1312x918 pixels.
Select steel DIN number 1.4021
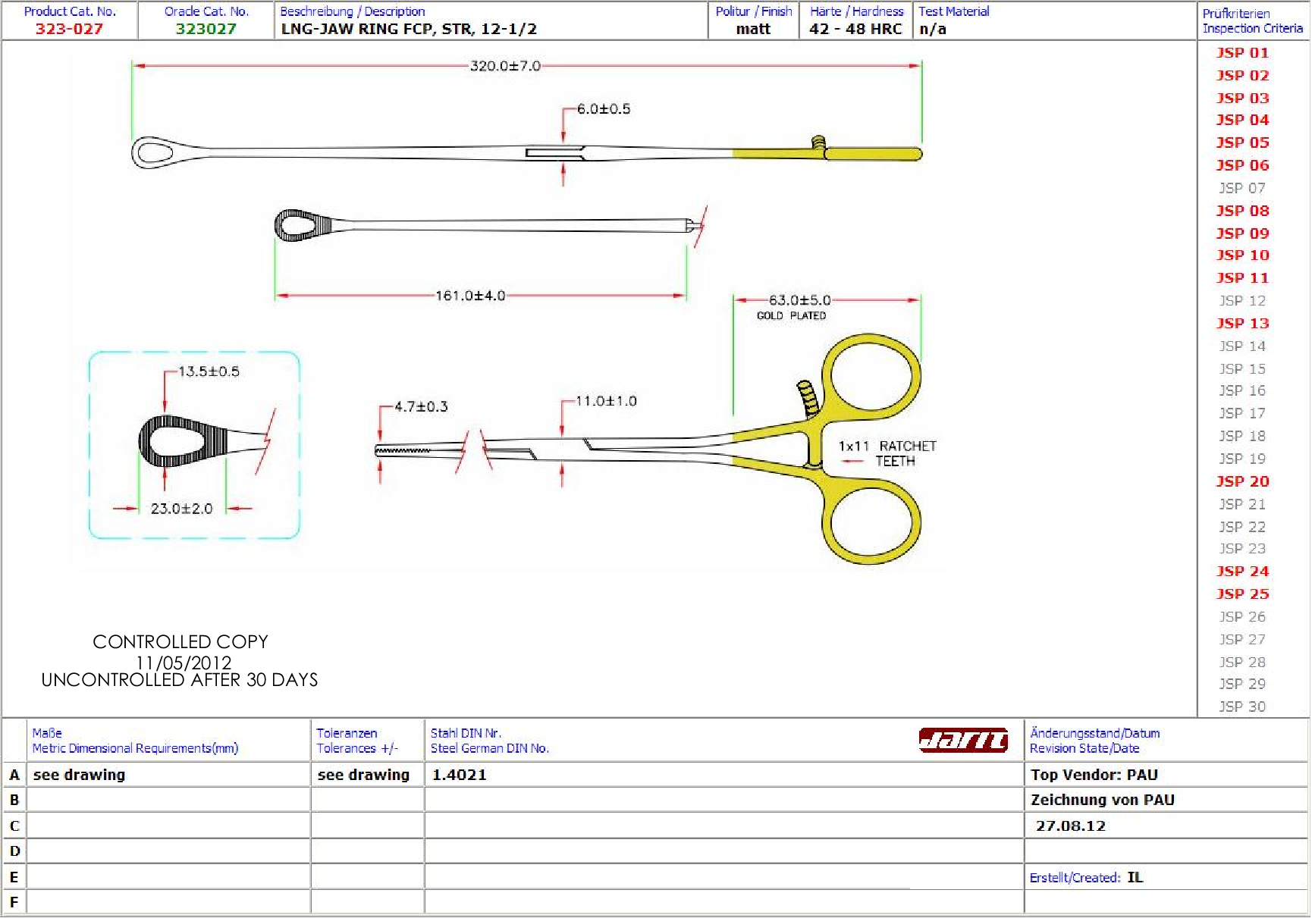pos(459,775)
